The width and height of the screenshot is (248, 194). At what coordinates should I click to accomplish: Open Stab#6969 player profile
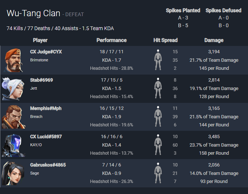click(x=41, y=80)
